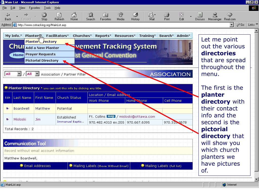
Task: Open the My Info. navigation menu
Action: (13, 36)
